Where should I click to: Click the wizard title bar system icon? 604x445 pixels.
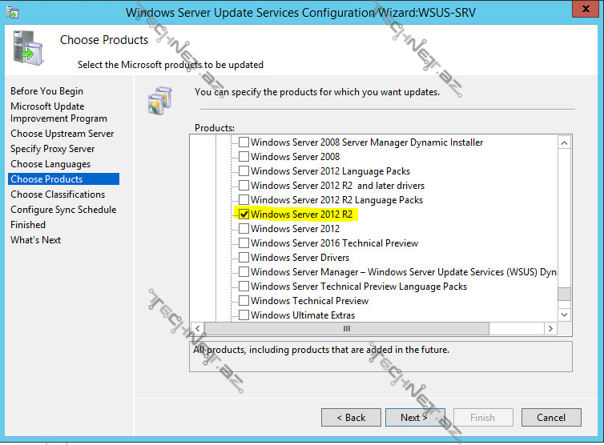[12, 13]
